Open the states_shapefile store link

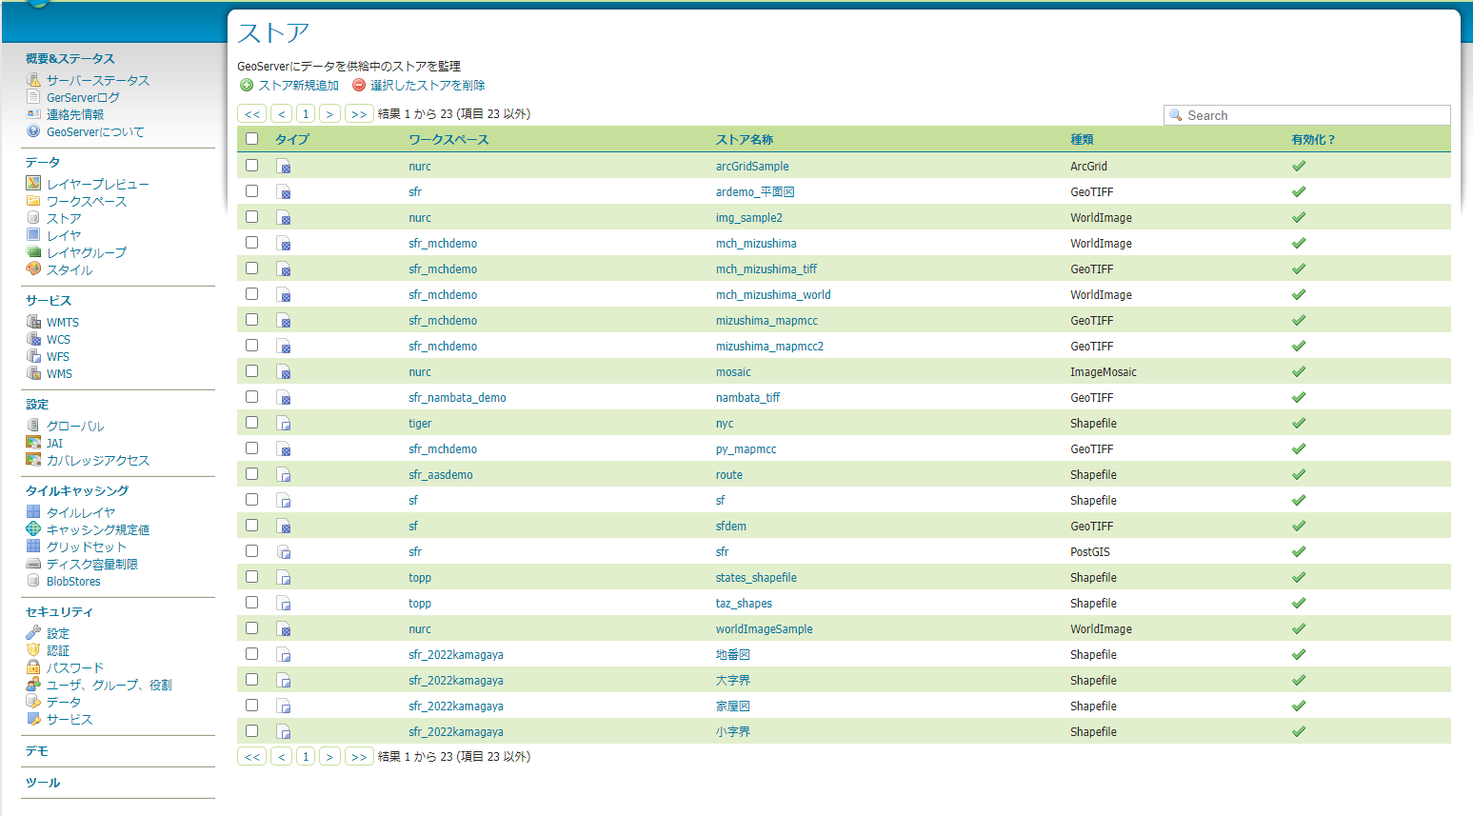click(x=756, y=578)
